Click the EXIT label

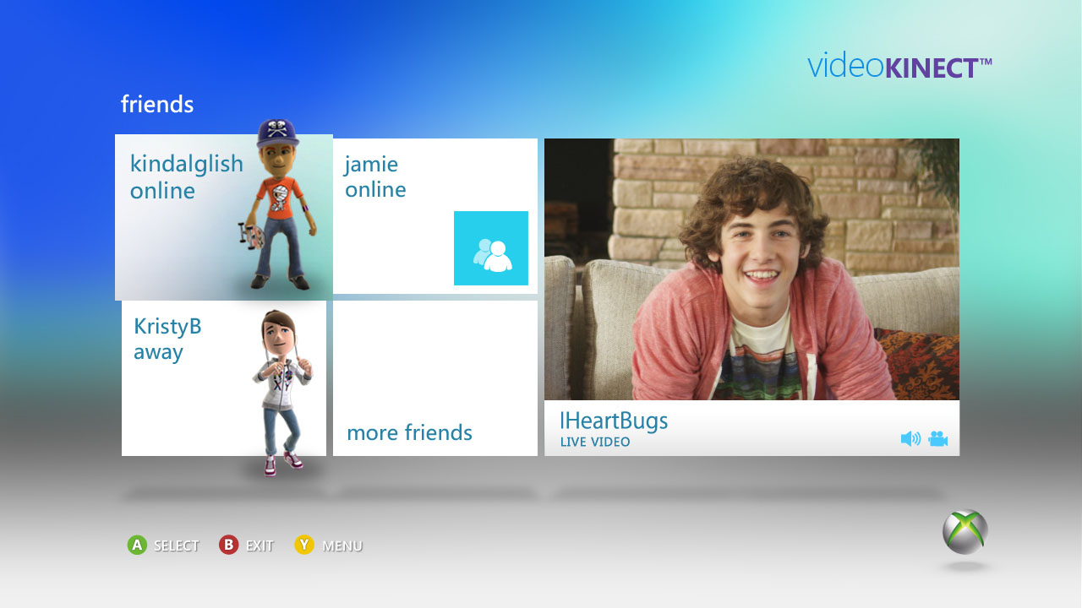(x=260, y=546)
